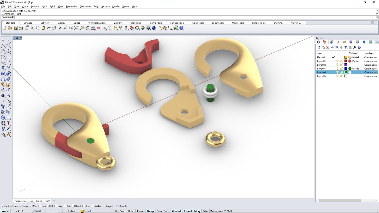Select the Layer 05 row
Image resolution: width=379 pixels, height=213 pixels.
click(x=347, y=76)
